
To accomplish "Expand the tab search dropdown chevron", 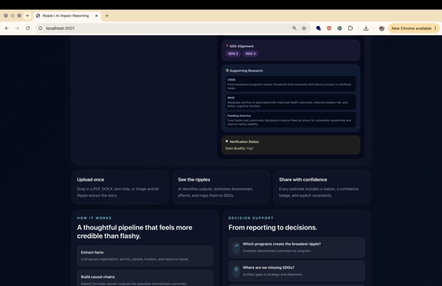I will (27, 16).
